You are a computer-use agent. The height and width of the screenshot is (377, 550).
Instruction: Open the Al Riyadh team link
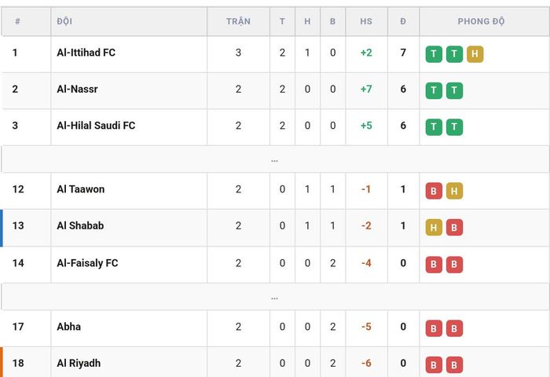79,363
